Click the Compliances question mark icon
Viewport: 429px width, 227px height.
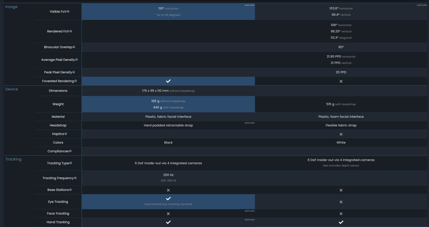(x=70, y=151)
